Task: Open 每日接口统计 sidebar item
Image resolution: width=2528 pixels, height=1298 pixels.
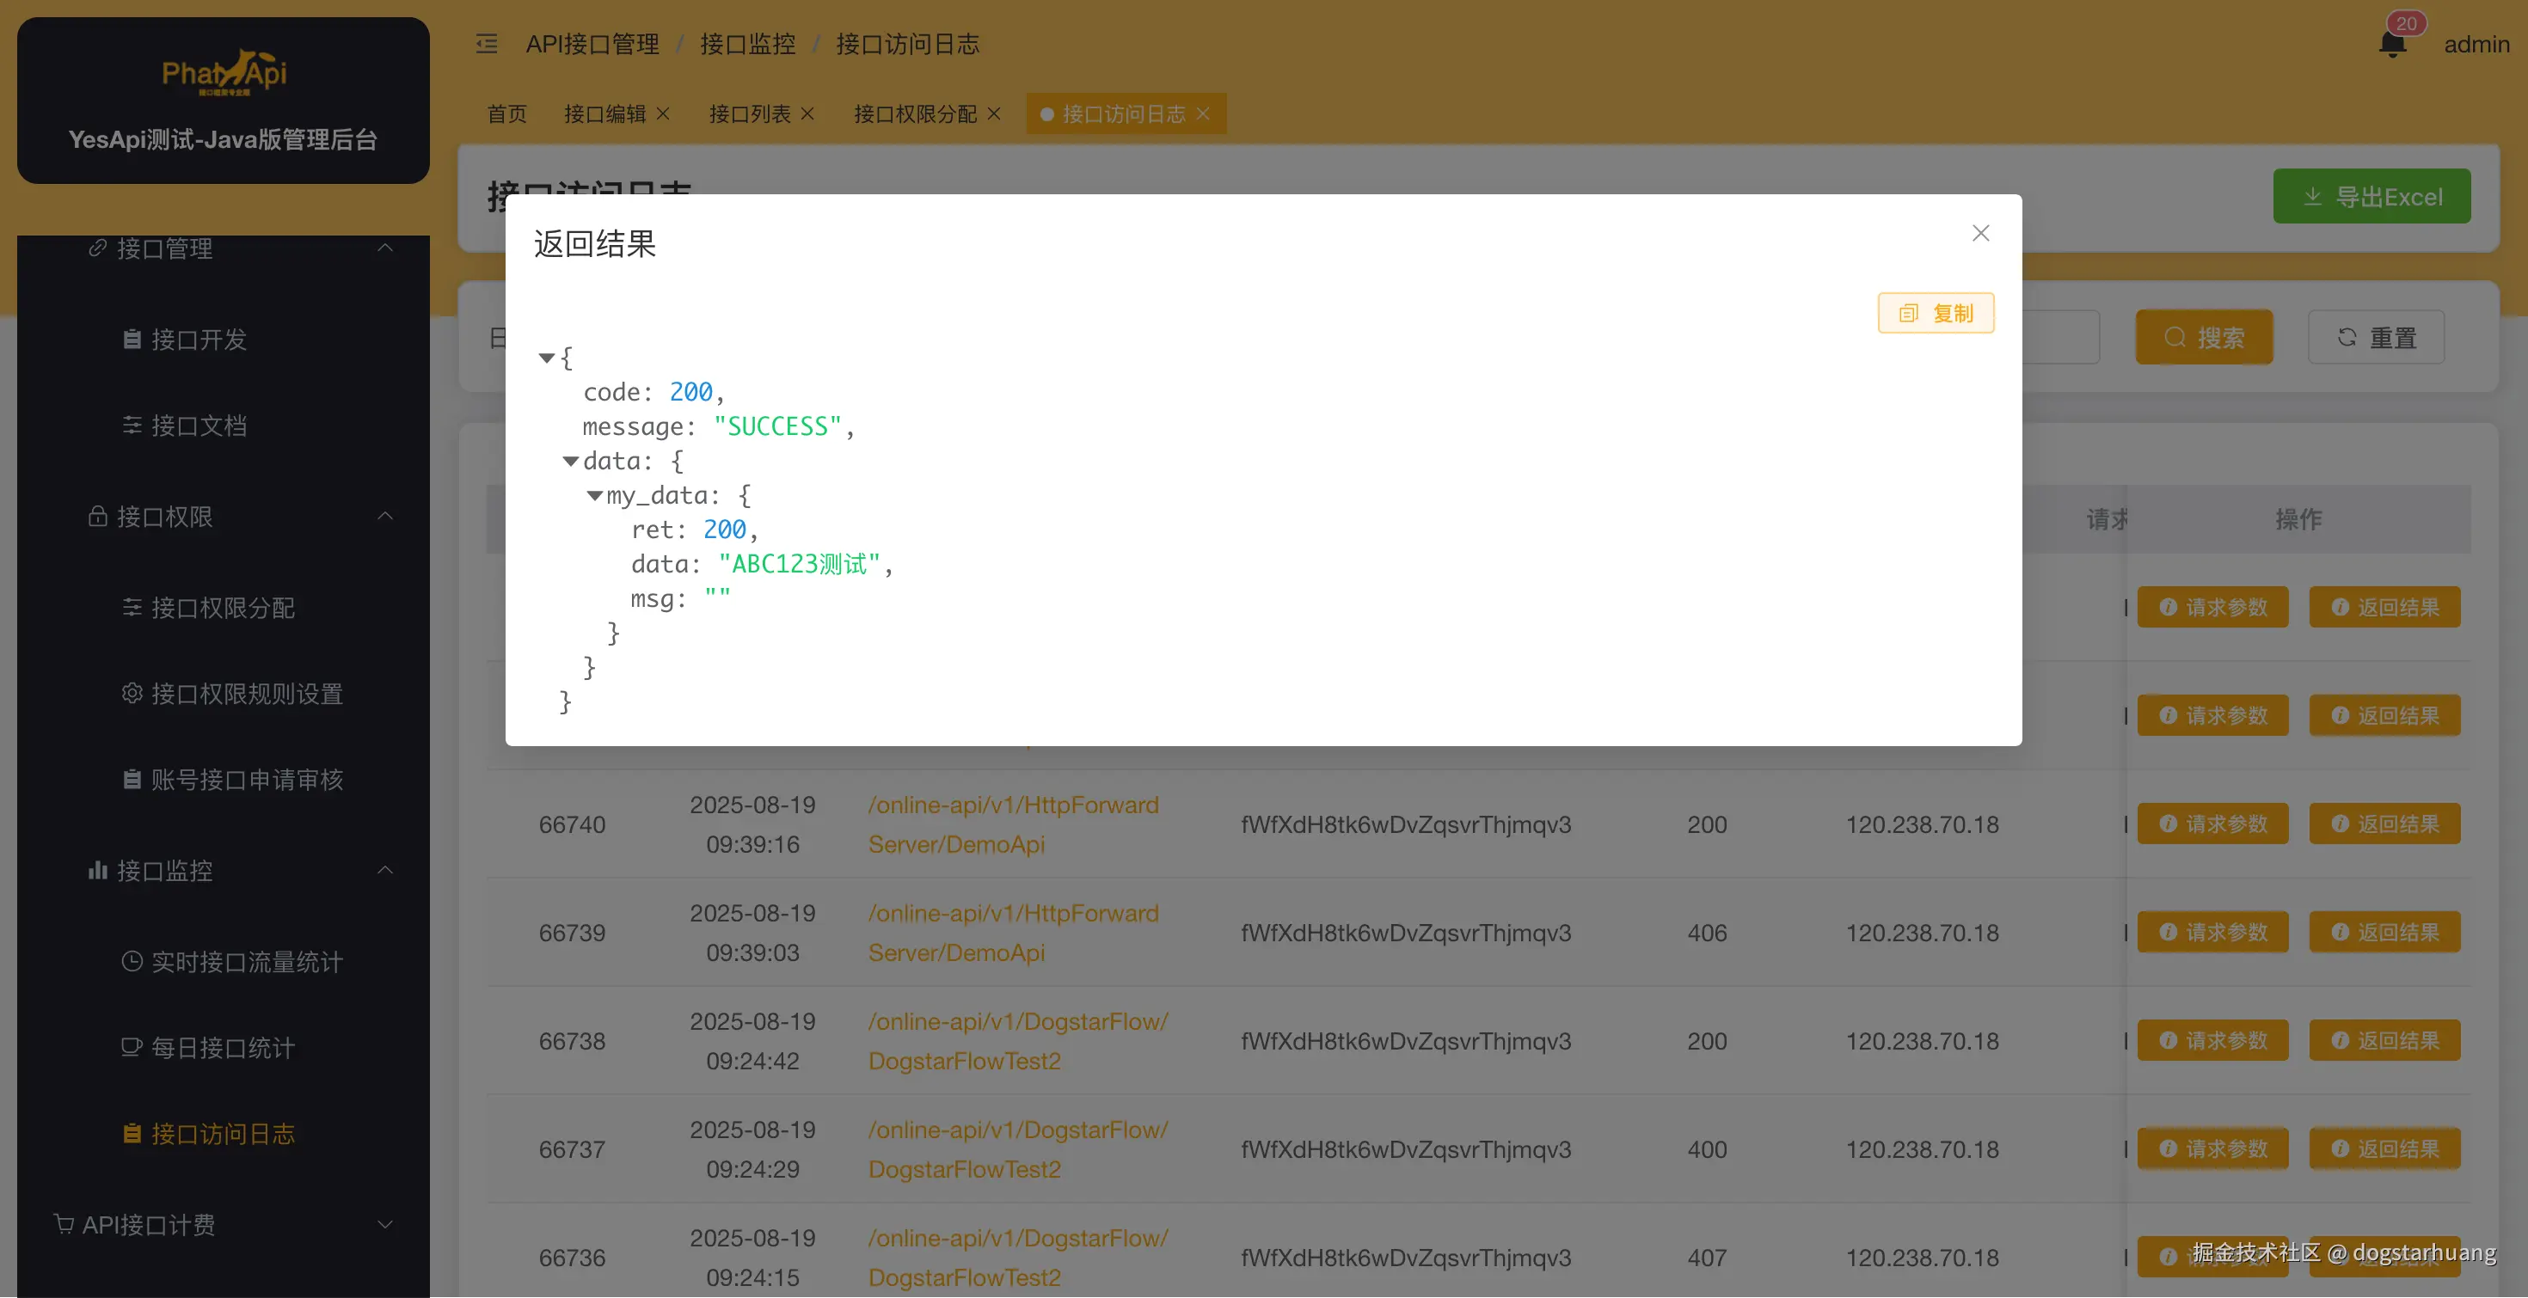Action: click(222, 1048)
